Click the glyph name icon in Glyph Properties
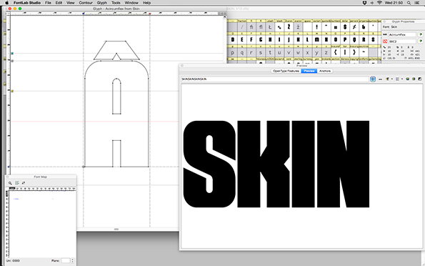 pyautogui.click(x=384, y=34)
